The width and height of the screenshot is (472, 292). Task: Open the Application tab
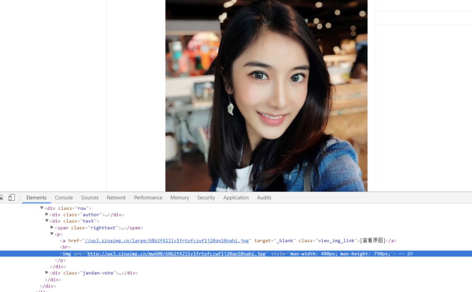[x=236, y=198]
